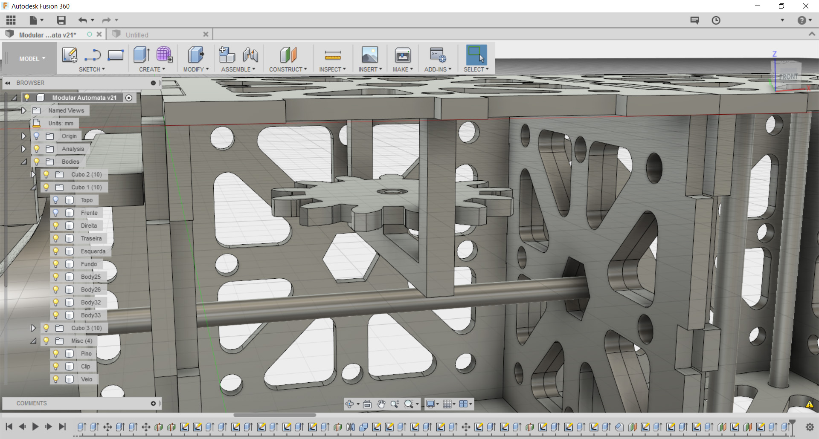The height and width of the screenshot is (439, 819).
Task: Open the ASSEMBLE menu
Action: [238, 69]
